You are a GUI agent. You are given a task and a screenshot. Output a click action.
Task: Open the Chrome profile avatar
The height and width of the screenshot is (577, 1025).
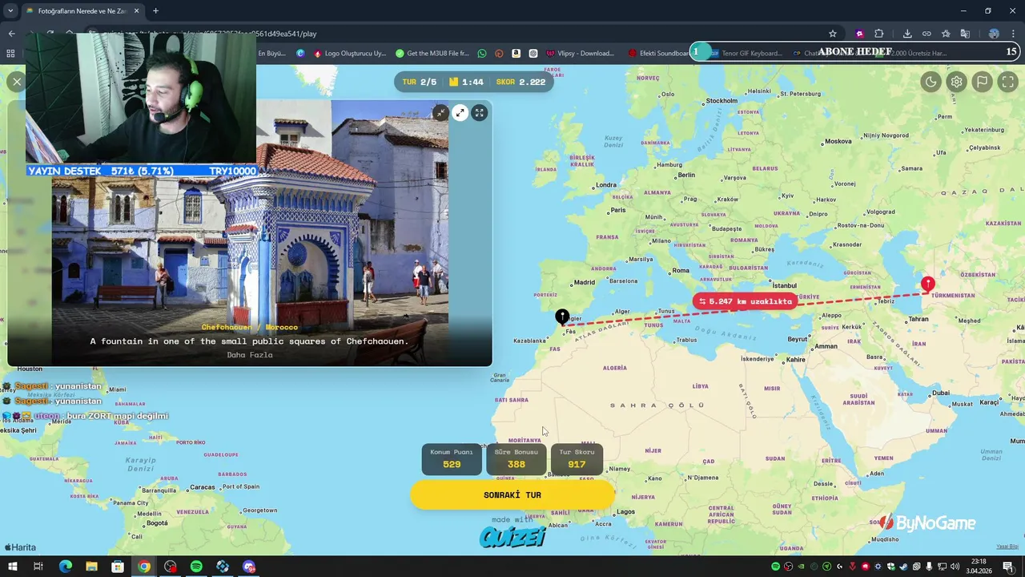click(994, 34)
